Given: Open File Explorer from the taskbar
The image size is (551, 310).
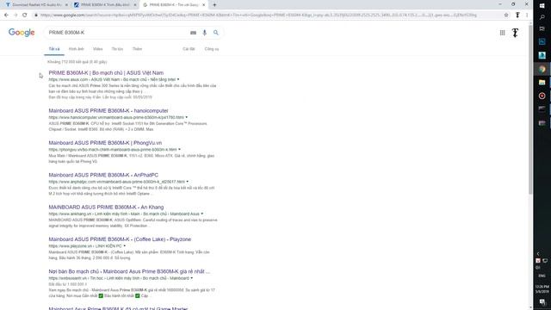Looking at the screenshot, I should (542, 83).
